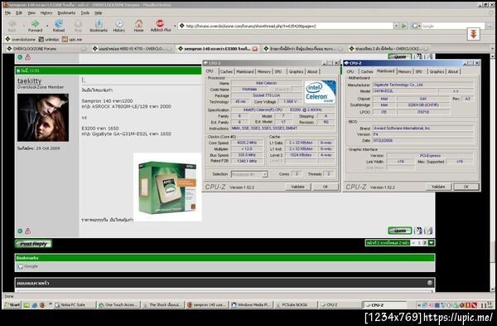Click the green Forward arrow button
This screenshot has height=326, width=497.
[35, 26]
